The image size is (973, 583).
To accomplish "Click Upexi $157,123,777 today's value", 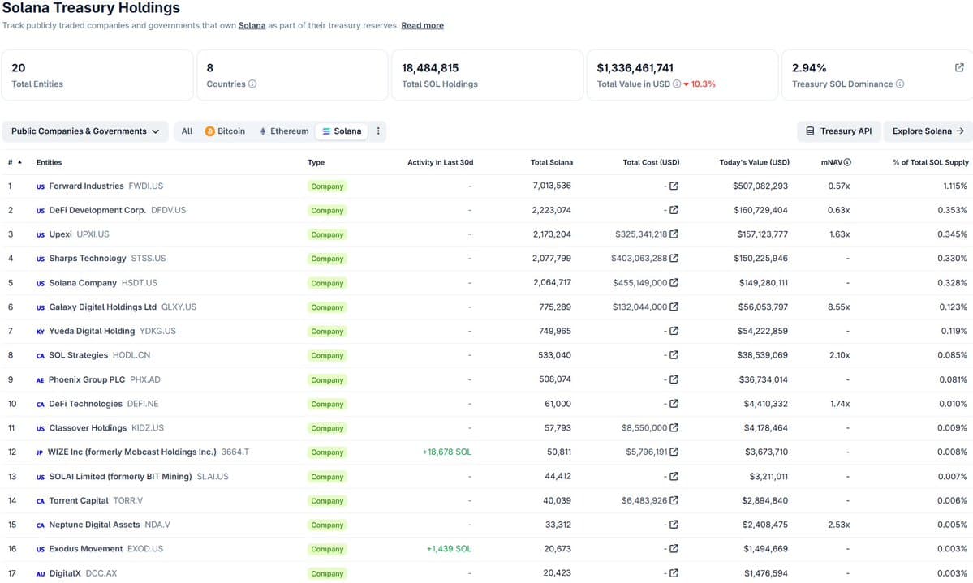I will click(762, 234).
